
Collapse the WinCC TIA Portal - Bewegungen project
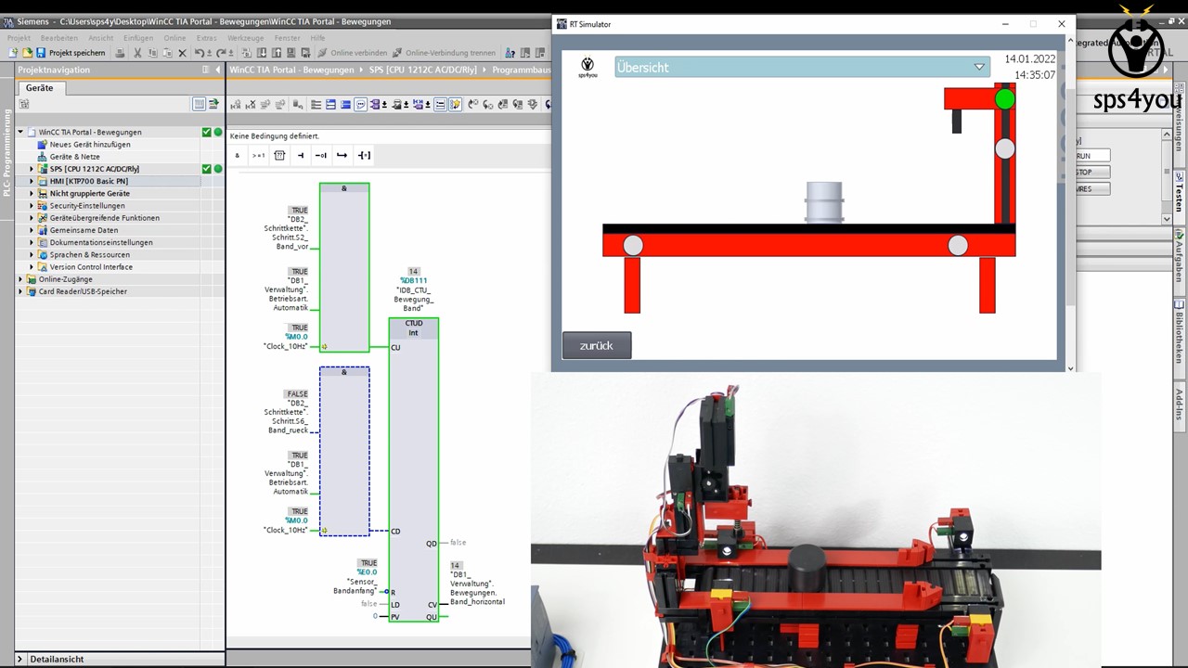(x=20, y=132)
